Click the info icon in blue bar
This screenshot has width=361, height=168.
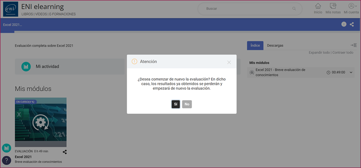(344, 25)
